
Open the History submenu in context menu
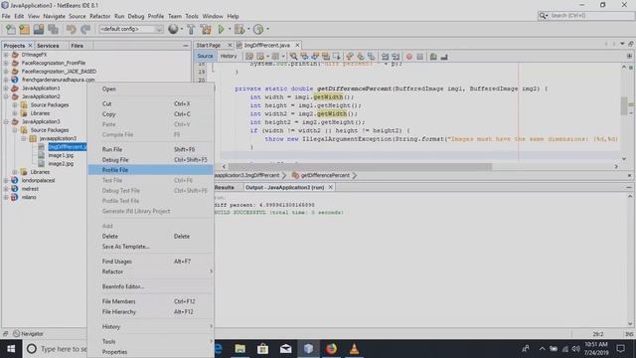coord(150,326)
